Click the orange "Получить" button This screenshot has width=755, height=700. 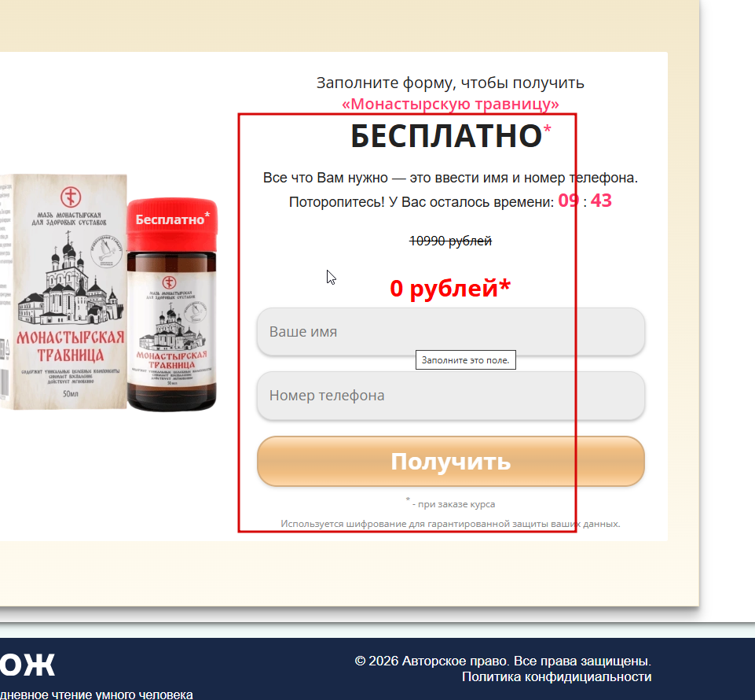[451, 462]
